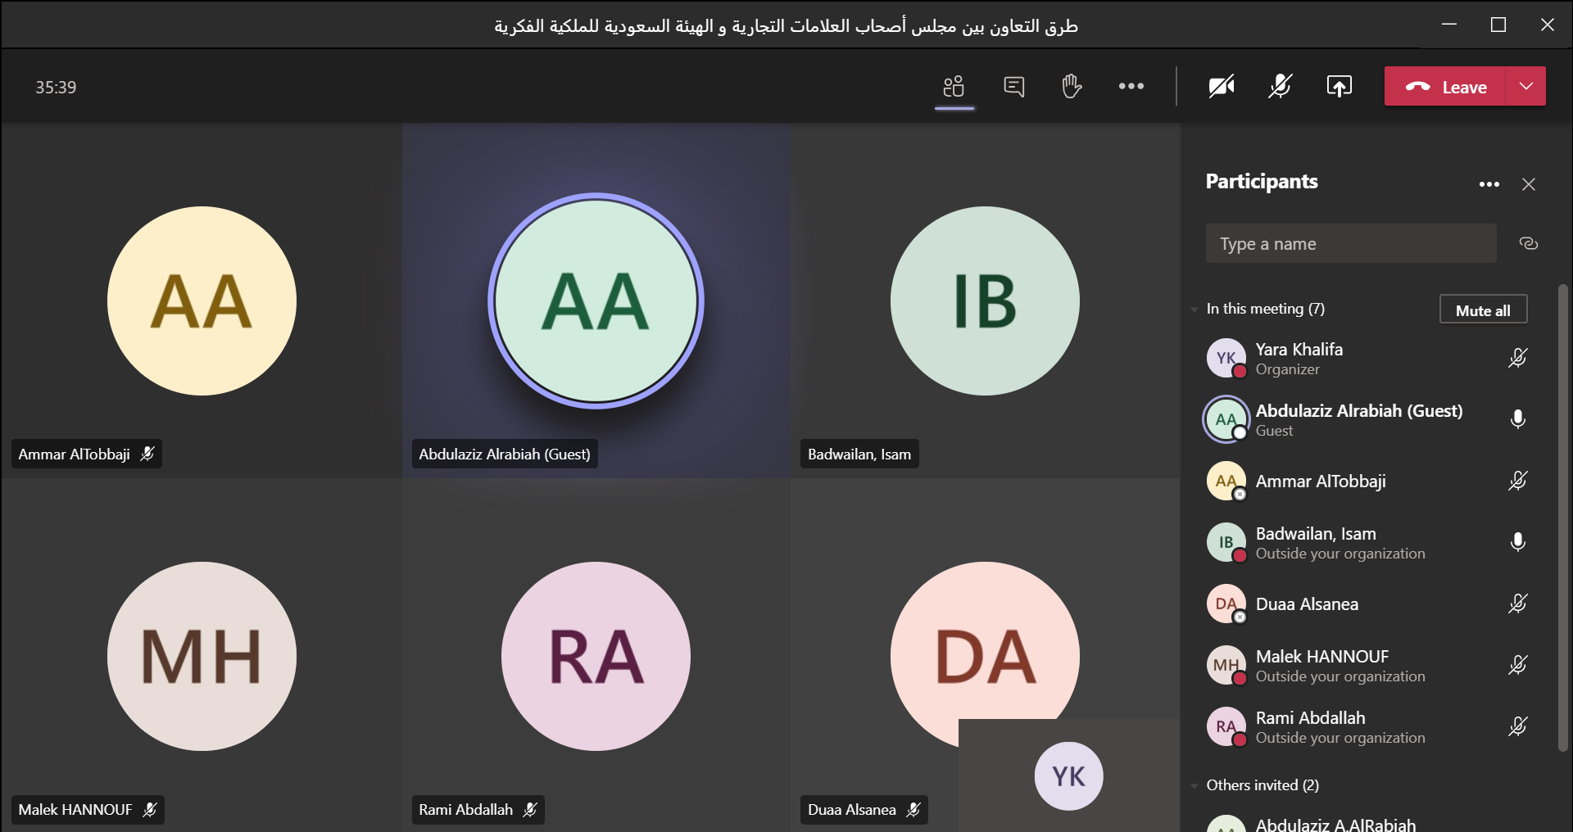The image size is (1573, 832).
Task: Minimize the Teams meeting window
Action: coord(1449,25)
